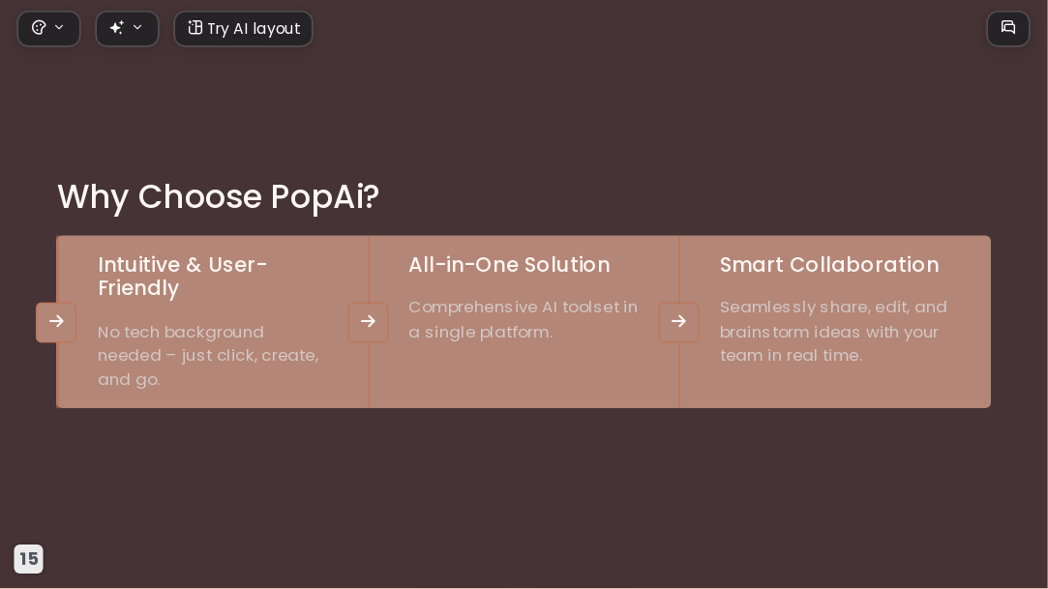Select the 'All-in-One Solution' heading
The image size is (1048, 589).
(509, 265)
